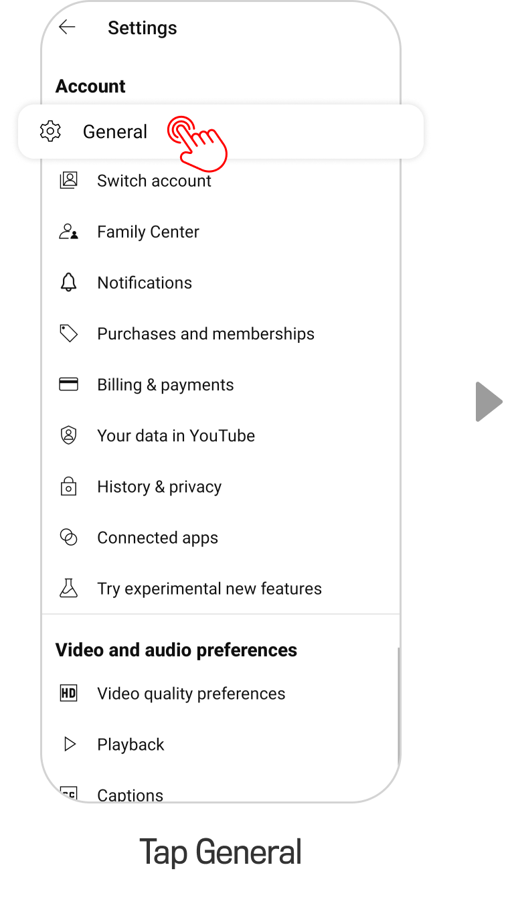Open Purchases and memberships

coord(205,333)
